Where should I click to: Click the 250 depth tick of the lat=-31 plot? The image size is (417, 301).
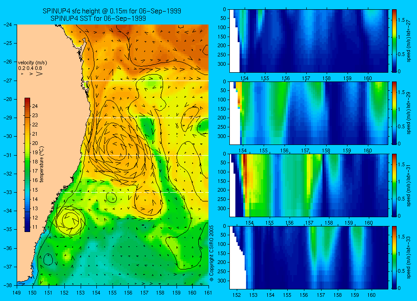click(x=222, y=199)
